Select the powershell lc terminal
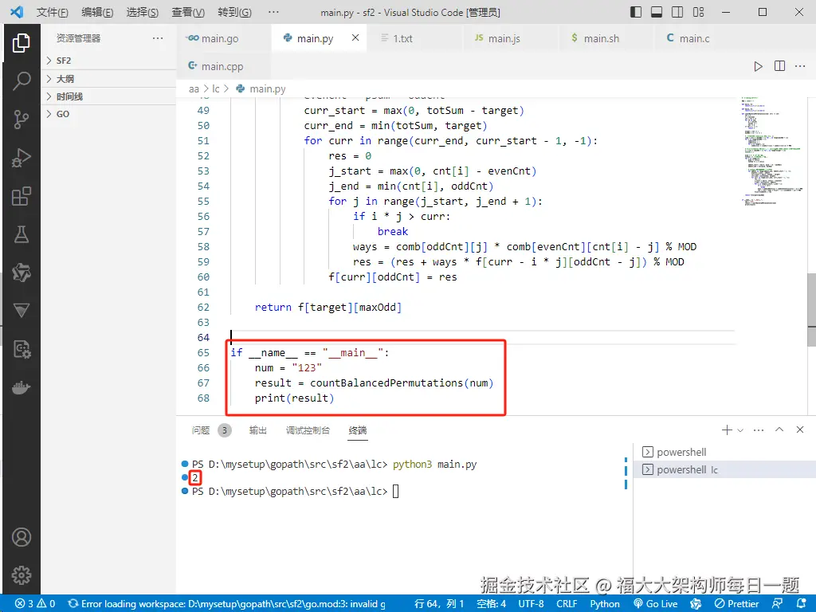The image size is (816, 612). point(724,469)
